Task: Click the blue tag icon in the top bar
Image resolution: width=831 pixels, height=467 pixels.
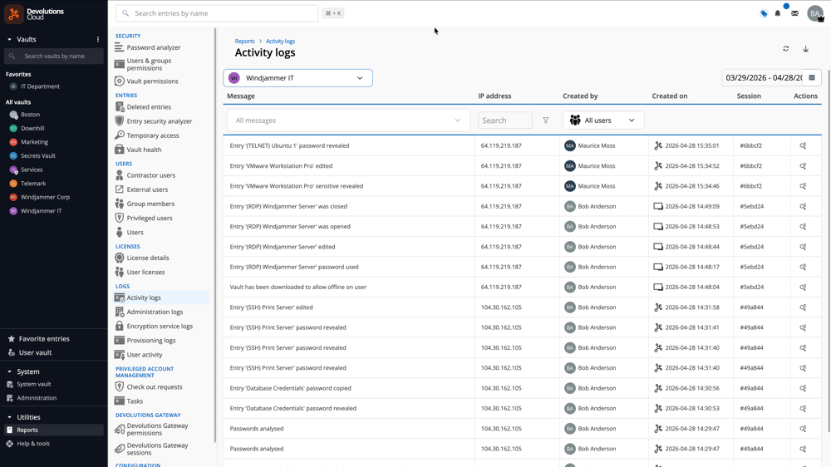Action: pos(764,13)
